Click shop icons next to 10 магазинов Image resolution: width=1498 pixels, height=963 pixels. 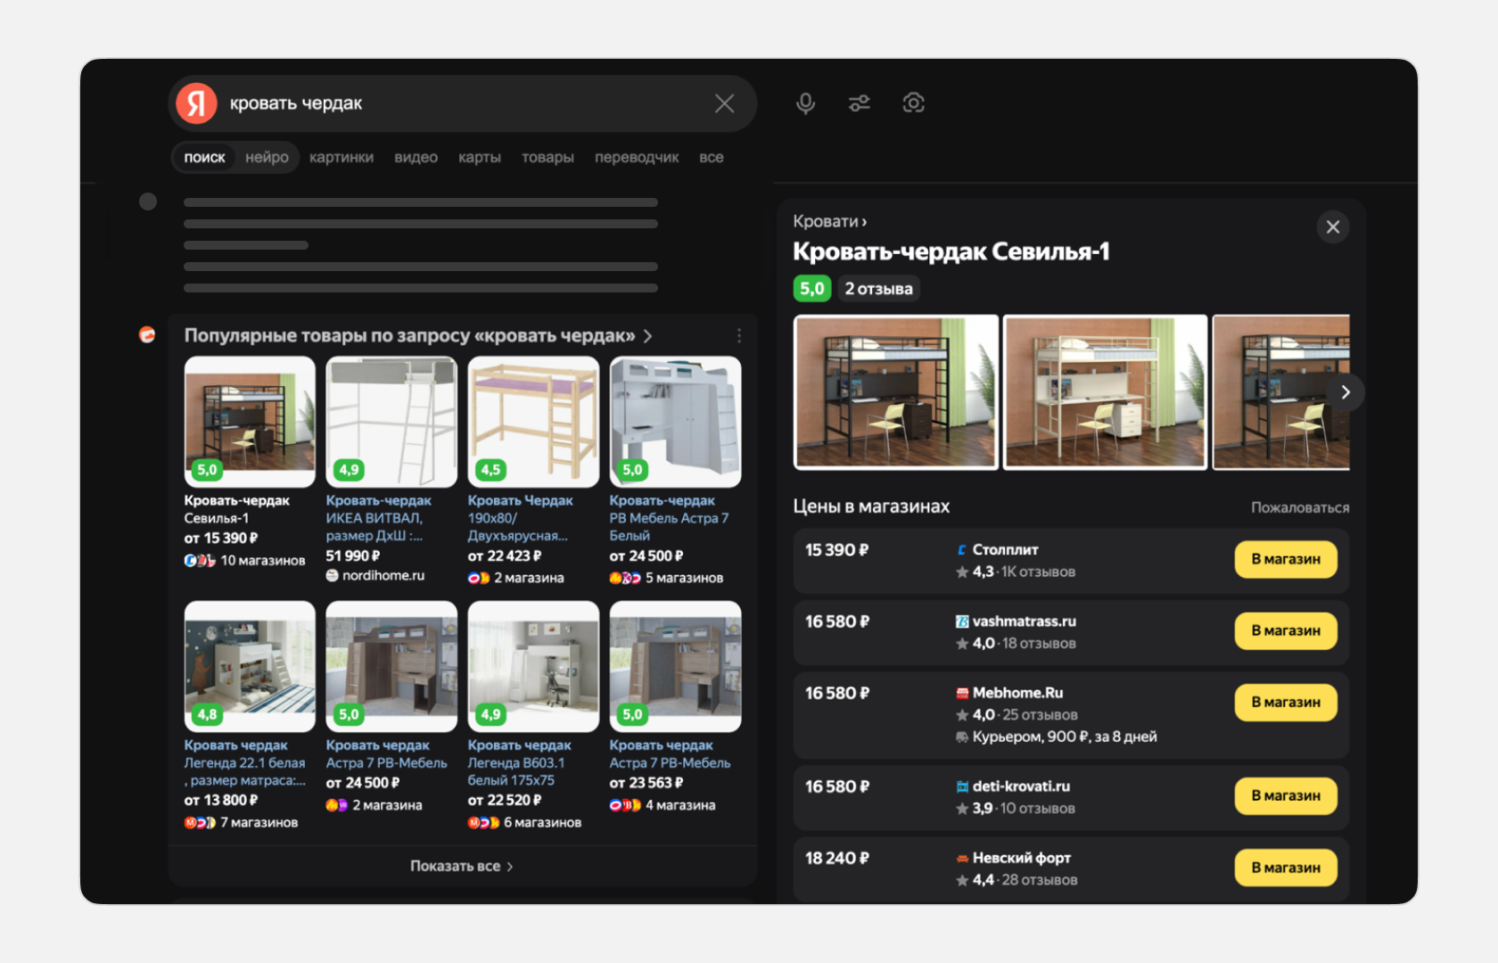[200, 561]
